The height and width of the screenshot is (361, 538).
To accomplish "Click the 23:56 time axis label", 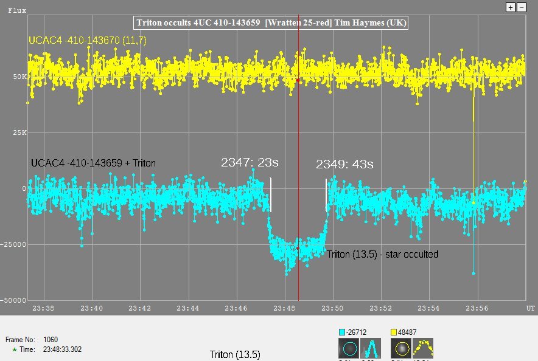I will click(477, 308).
